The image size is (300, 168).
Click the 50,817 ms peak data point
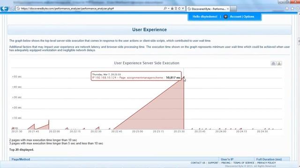coord(184,77)
